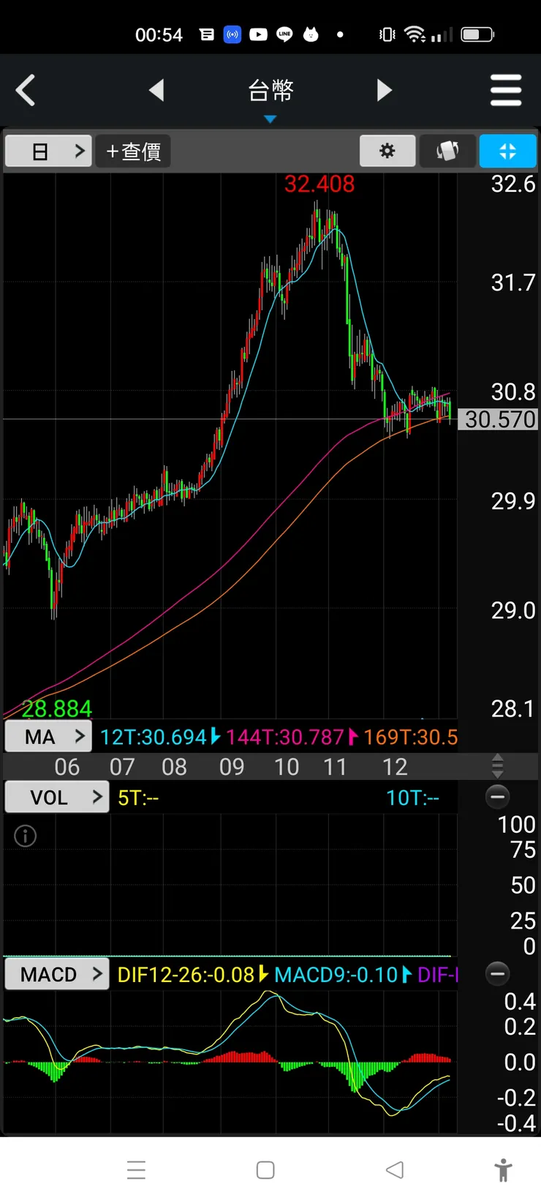Collapse the MACD panel with minus button
This screenshot has width=541, height=1203.
click(498, 974)
